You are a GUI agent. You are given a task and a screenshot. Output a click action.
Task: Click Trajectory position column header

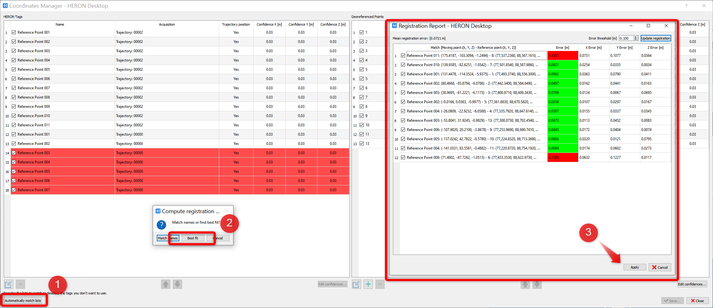click(x=236, y=24)
